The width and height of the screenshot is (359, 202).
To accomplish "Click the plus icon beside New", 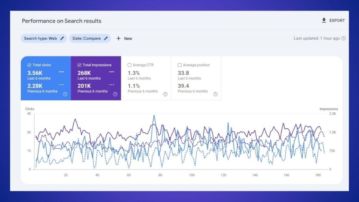I will [119, 39].
